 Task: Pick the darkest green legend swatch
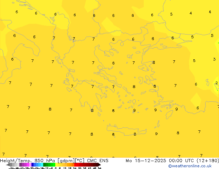(x=44, y=165)
